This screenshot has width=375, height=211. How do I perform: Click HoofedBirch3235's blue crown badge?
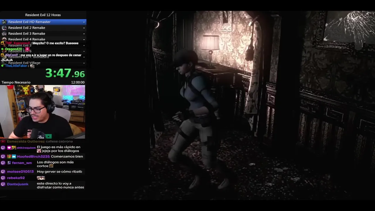14,156
